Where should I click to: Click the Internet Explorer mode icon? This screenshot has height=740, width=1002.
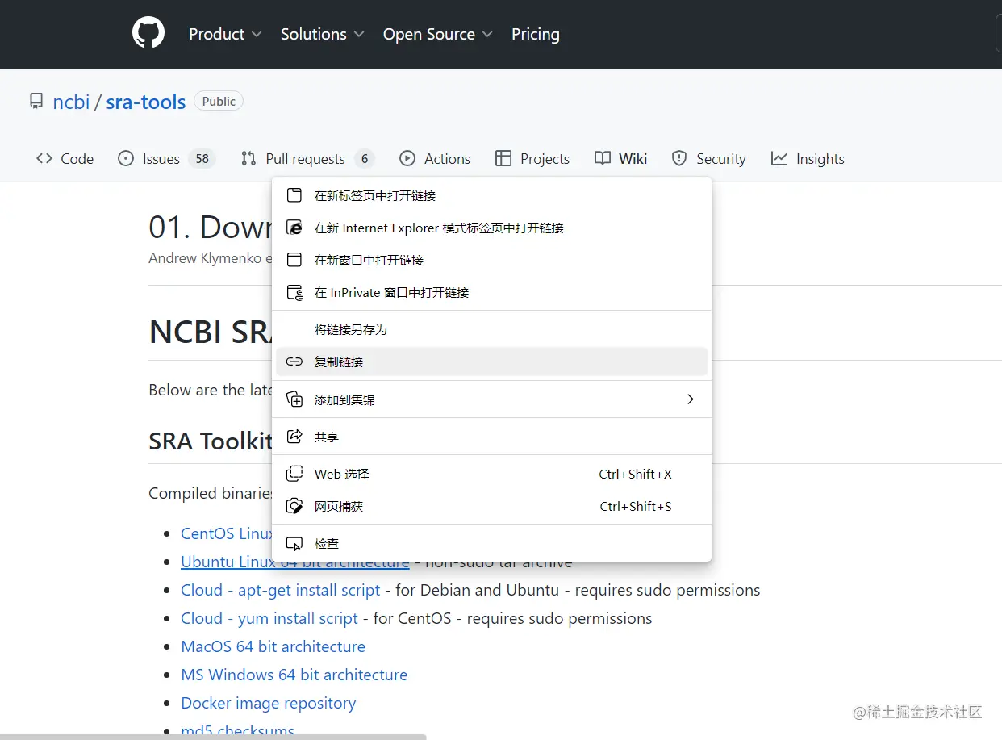coord(295,228)
